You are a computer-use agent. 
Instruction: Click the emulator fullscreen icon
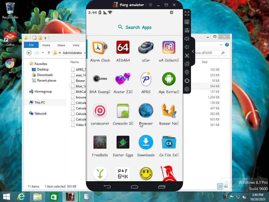pos(187,13)
